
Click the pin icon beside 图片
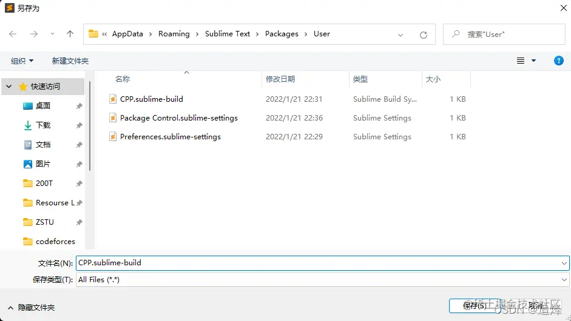click(79, 164)
